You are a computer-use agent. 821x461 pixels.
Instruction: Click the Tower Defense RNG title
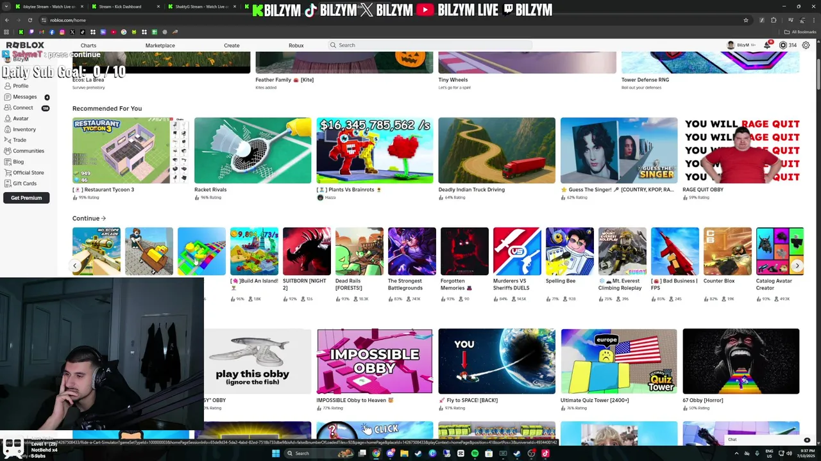click(x=645, y=80)
